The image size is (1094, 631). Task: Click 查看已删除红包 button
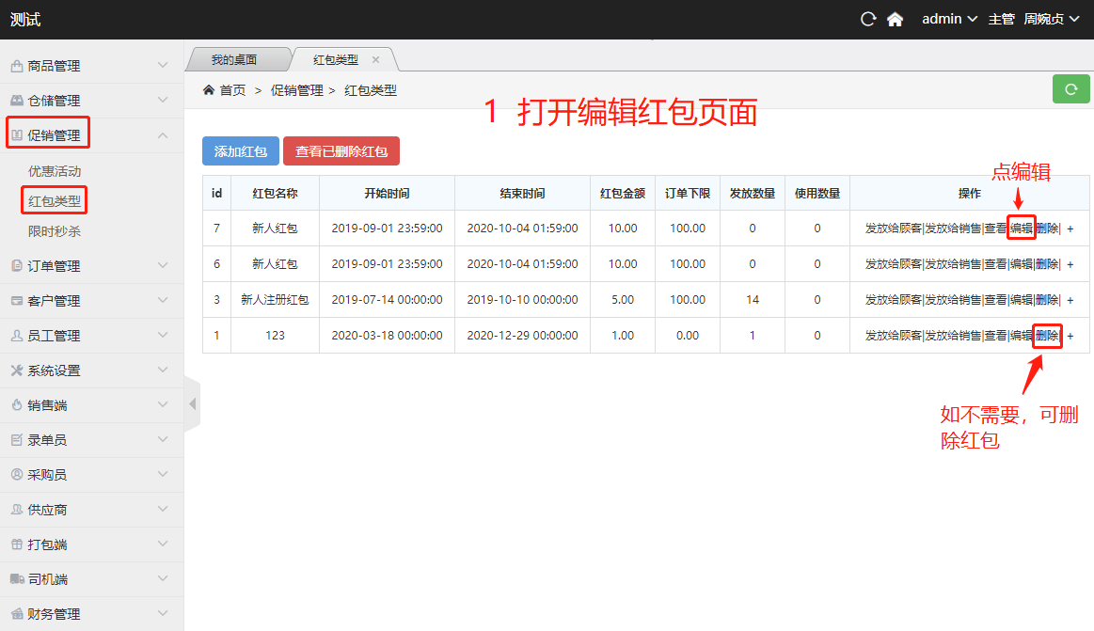click(341, 151)
